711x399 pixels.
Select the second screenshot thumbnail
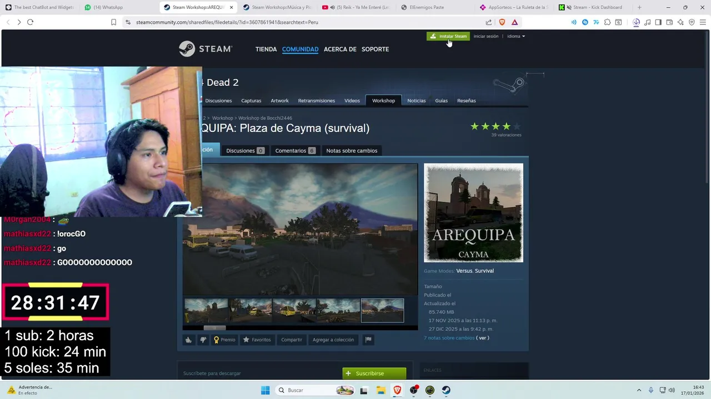(251, 310)
